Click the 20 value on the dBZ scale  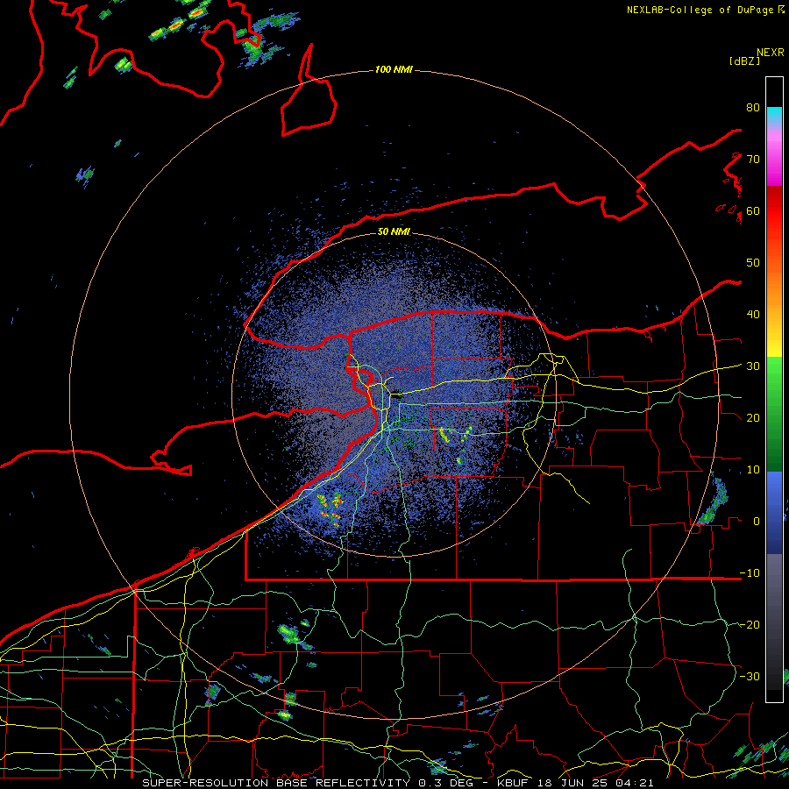click(x=753, y=418)
